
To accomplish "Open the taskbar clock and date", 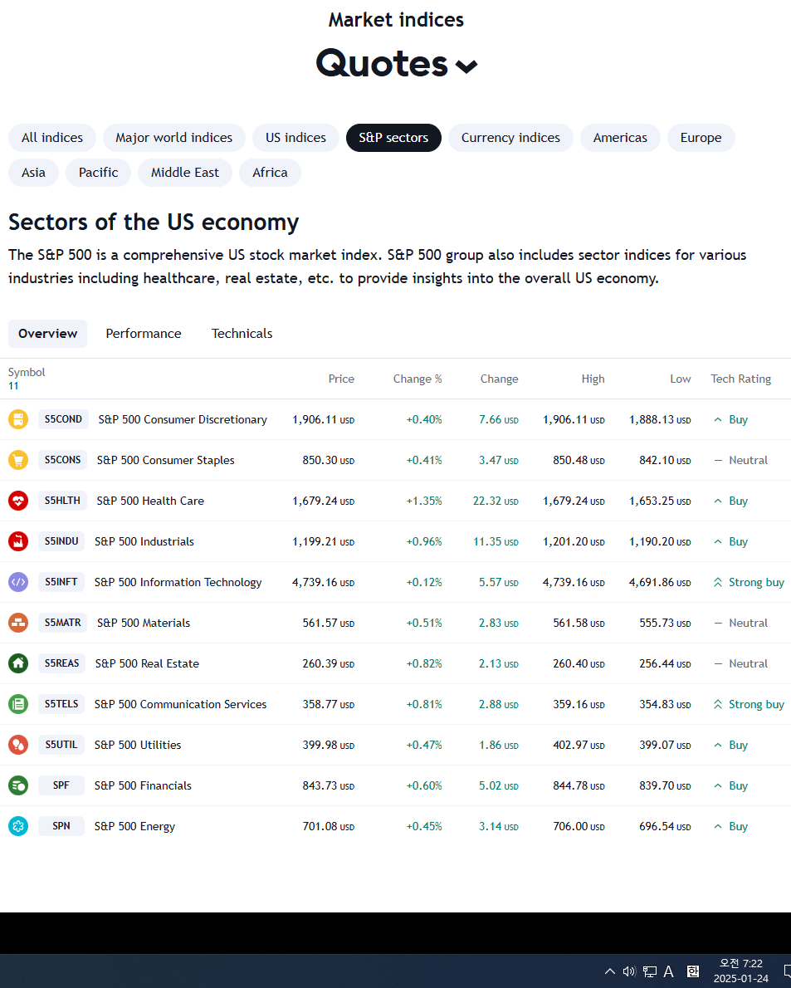I will [x=740, y=971].
